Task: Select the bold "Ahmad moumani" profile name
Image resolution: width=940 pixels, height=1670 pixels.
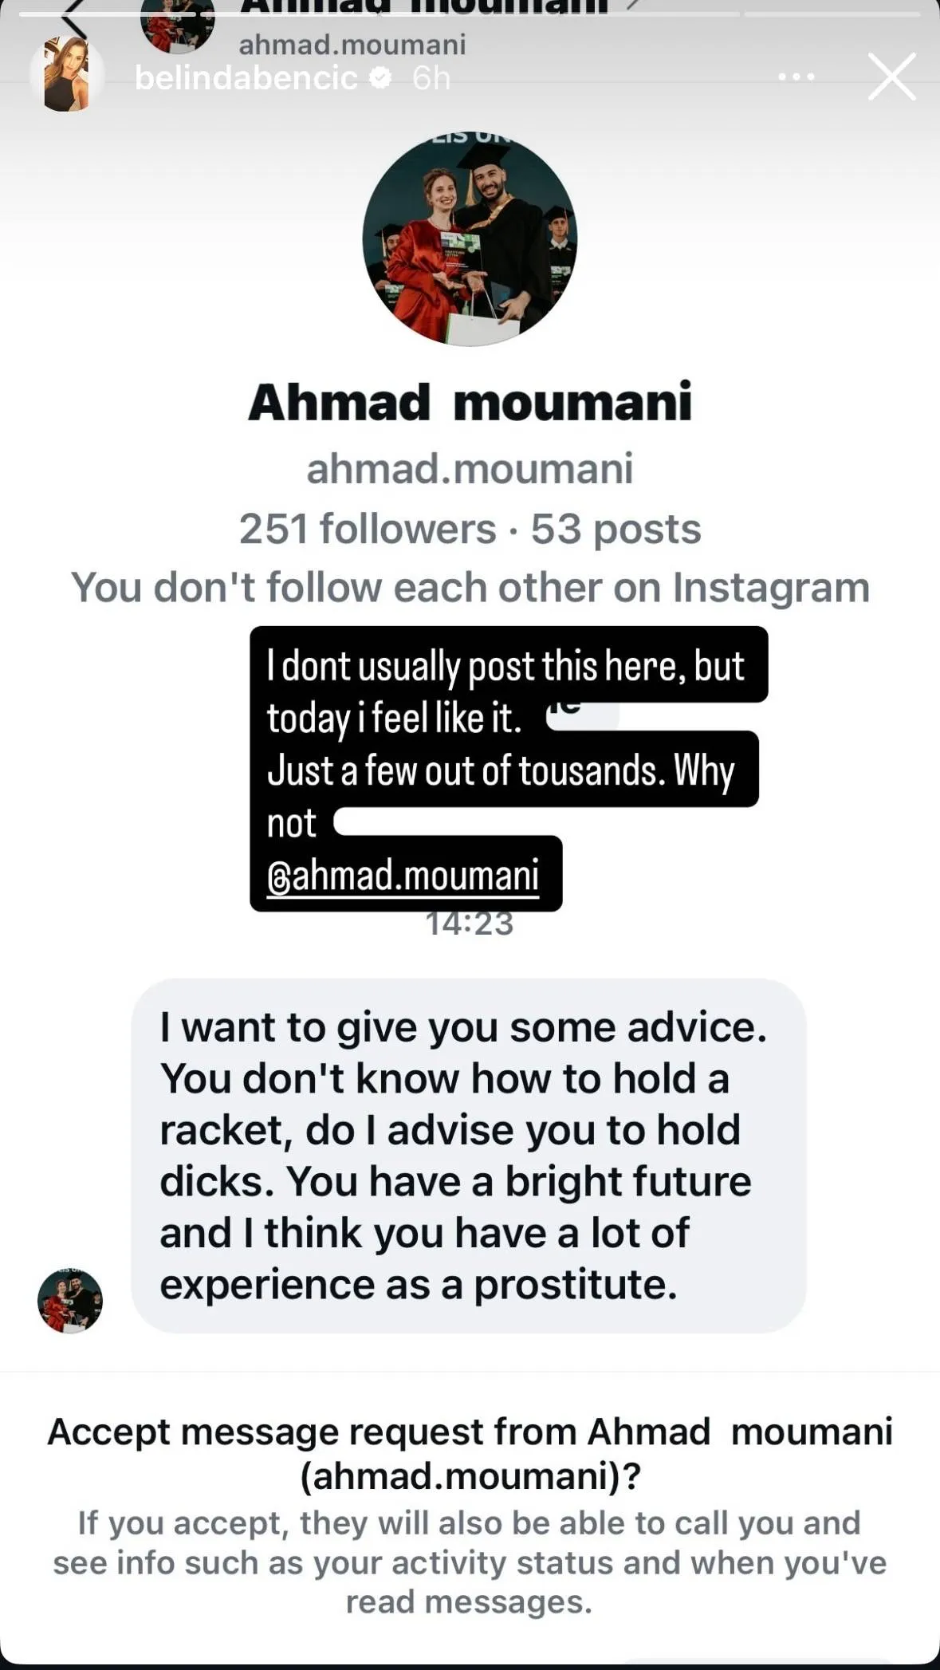Action: (x=470, y=402)
